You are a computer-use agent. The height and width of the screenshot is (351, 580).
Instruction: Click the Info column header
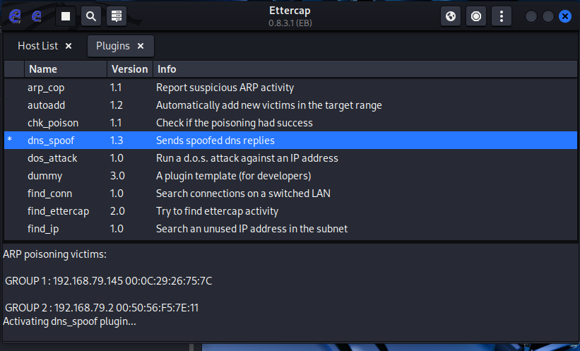click(167, 69)
